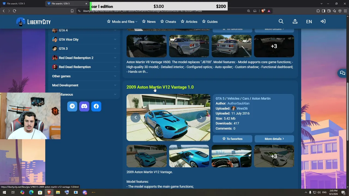Image resolution: width=349 pixels, height=196 pixels.
Task: Open the main blue Aston Martin preview image
Action: (x=168, y=118)
